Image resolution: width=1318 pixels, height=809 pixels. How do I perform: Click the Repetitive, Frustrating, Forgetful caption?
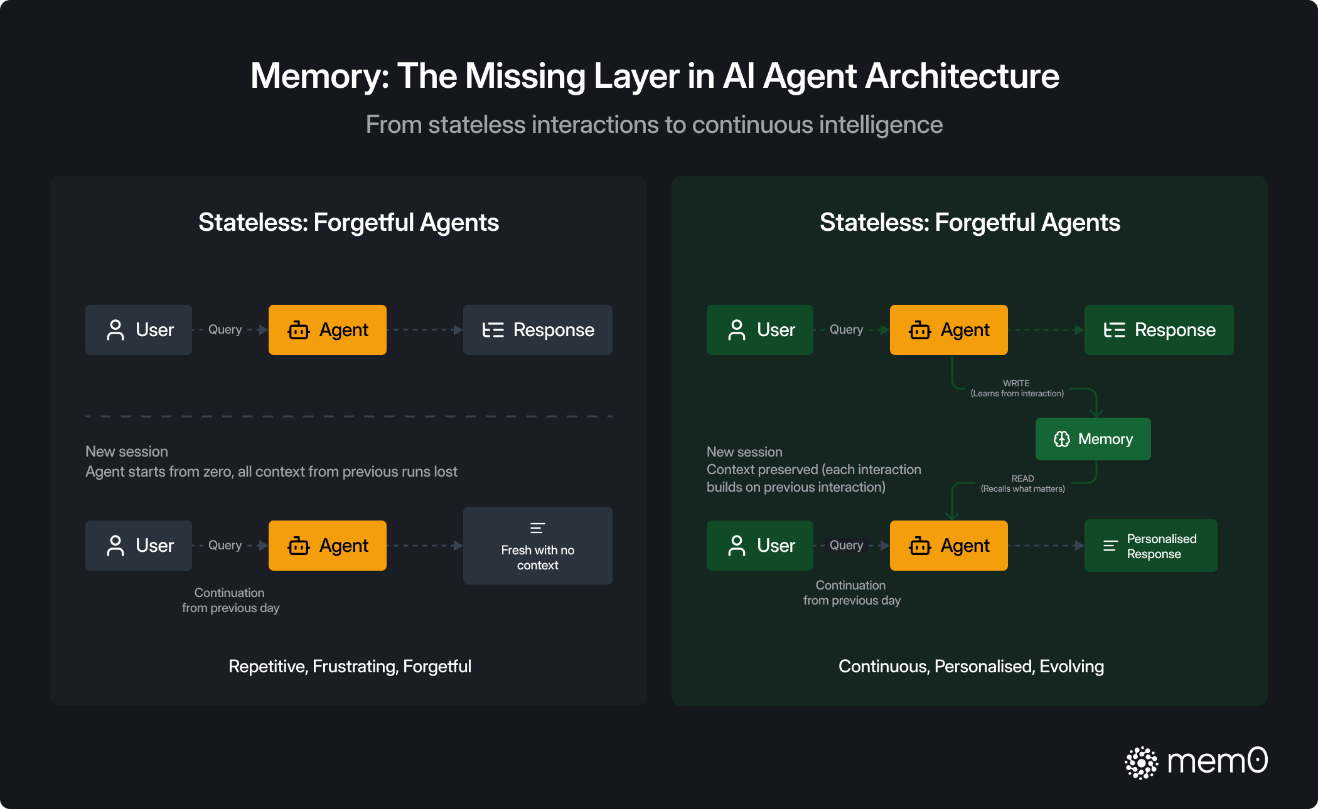(x=350, y=666)
